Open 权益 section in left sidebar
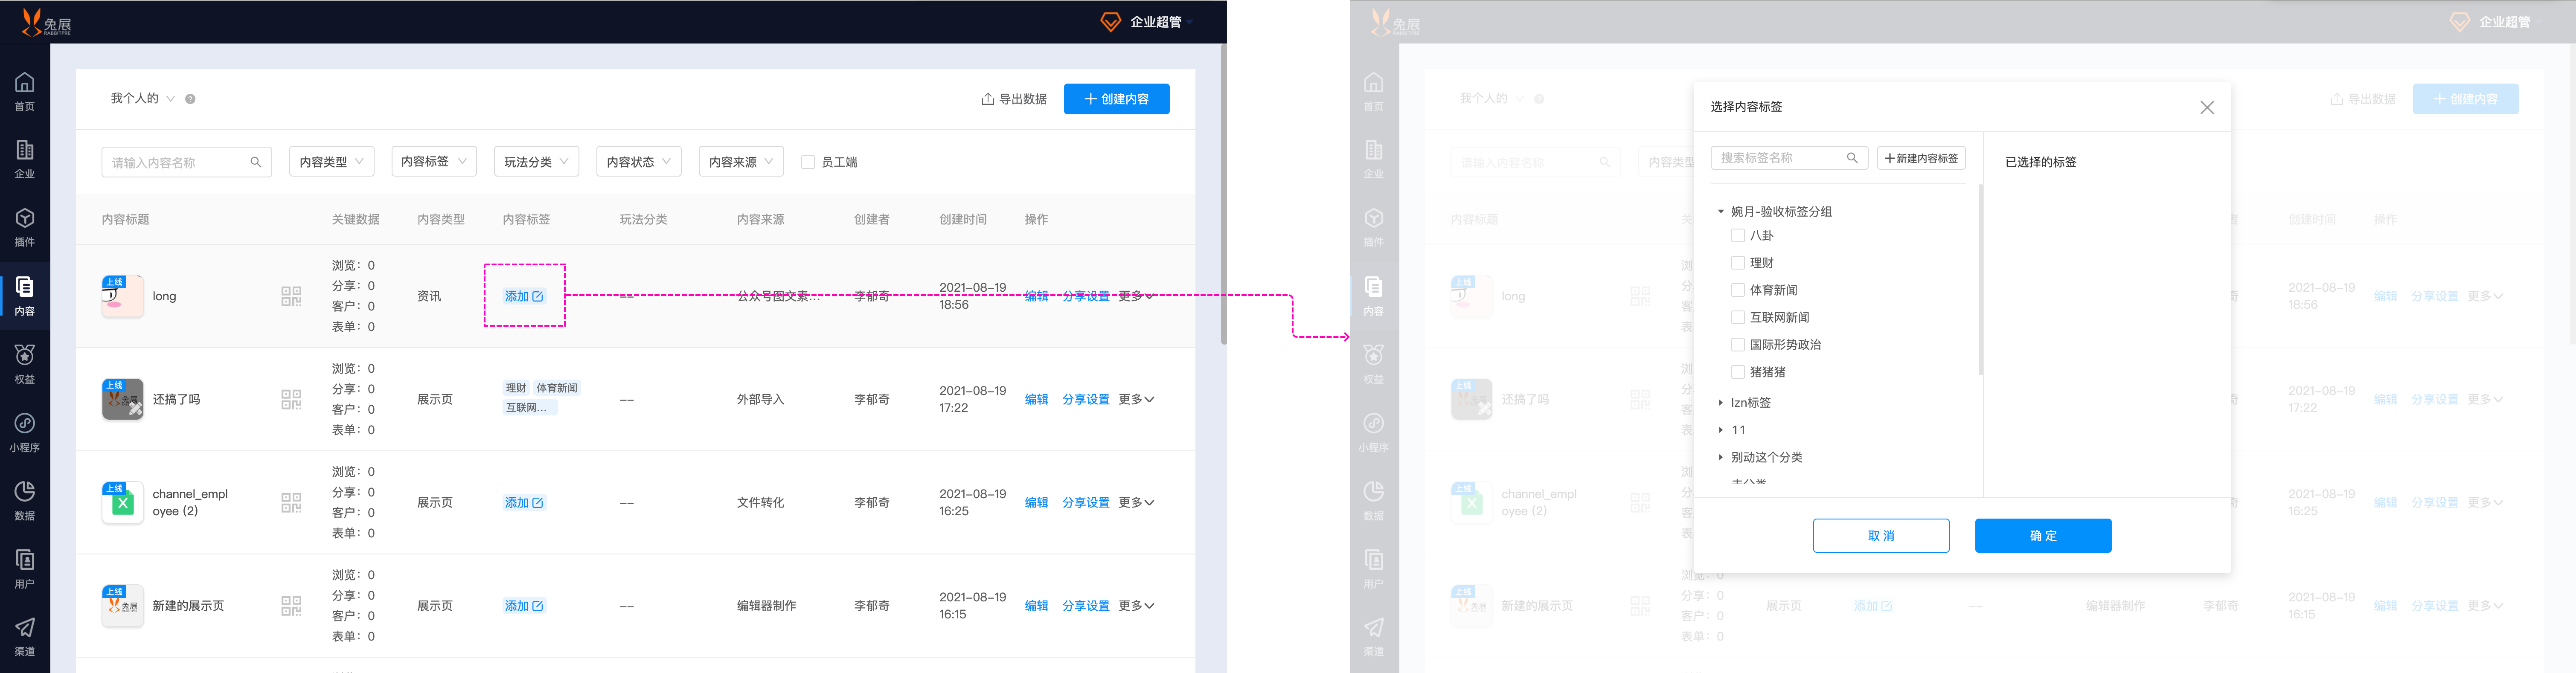The width and height of the screenshot is (2576, 673). pyautogui.click(x=25, y=364)
